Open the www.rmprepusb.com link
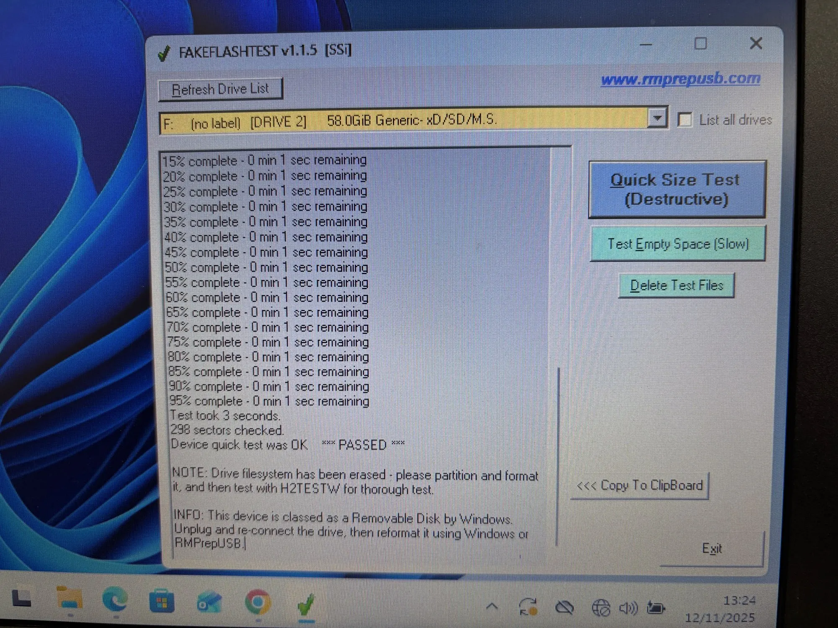 click(x=680, y=79)
